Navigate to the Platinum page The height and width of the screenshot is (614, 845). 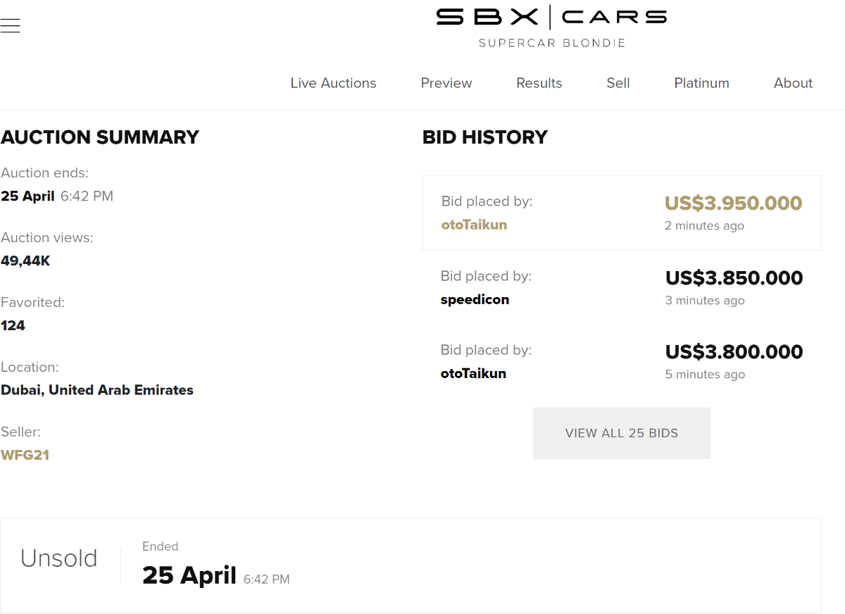tap(702, 83)
